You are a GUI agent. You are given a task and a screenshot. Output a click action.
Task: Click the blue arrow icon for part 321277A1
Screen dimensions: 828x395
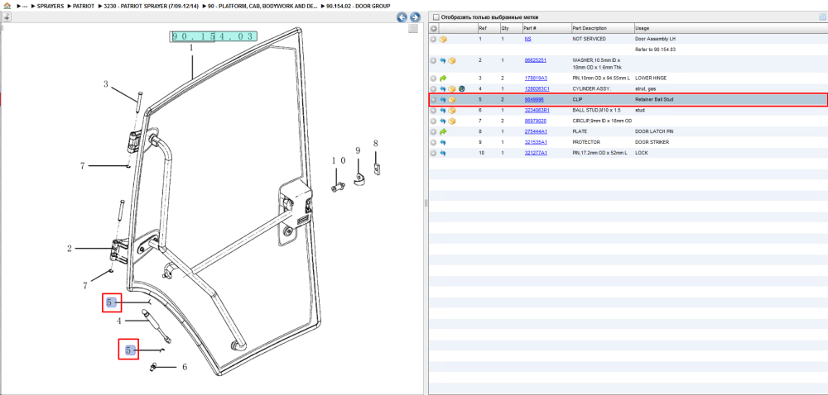tap(443, 153)
